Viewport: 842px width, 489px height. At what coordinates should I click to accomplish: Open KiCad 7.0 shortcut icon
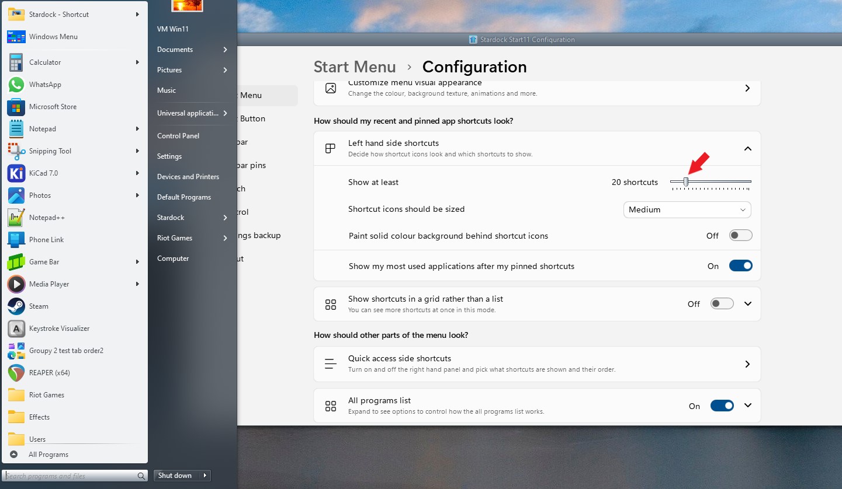coord(16,173)
